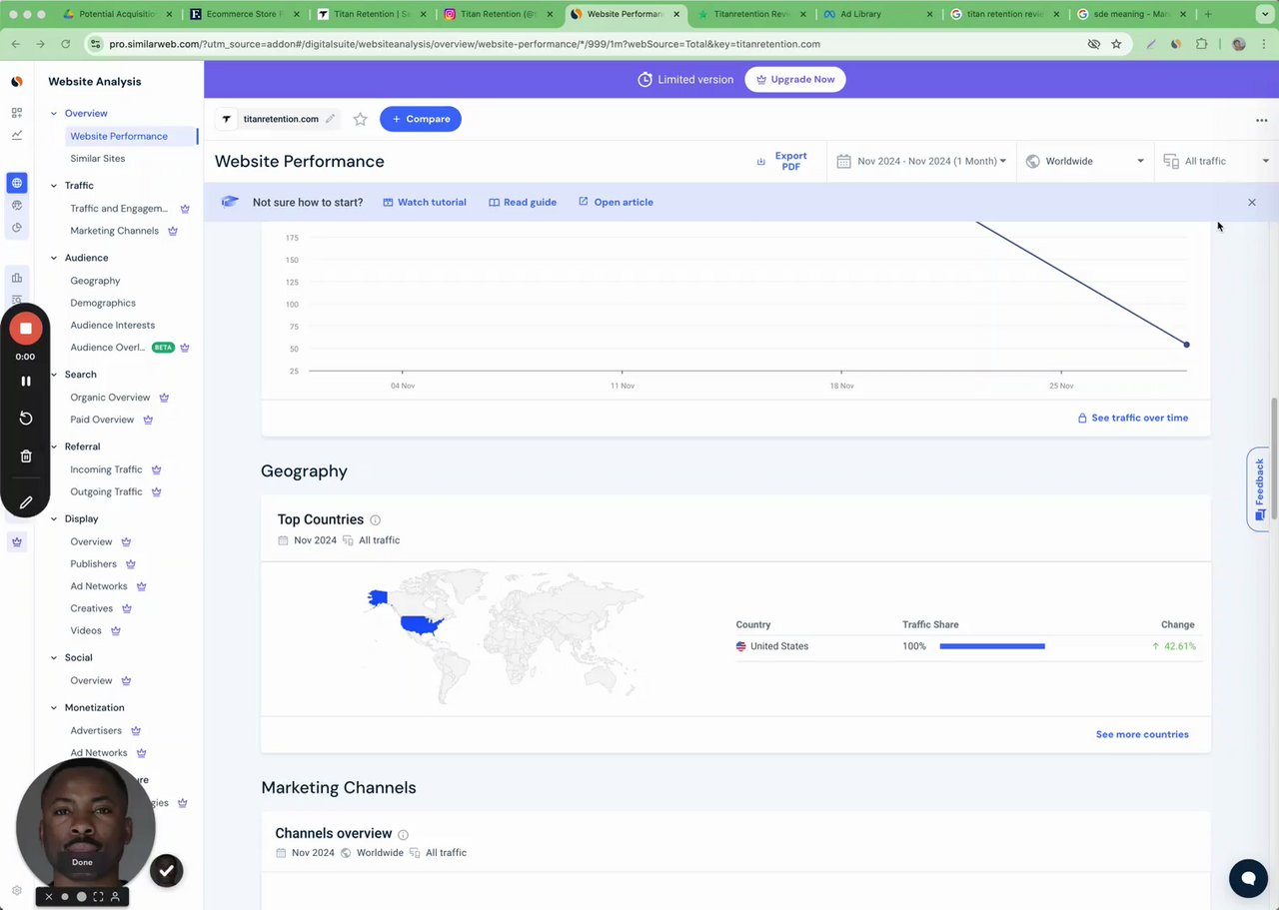
Task: Click the browser address bar URL
Action: click(x=465, y=44)
